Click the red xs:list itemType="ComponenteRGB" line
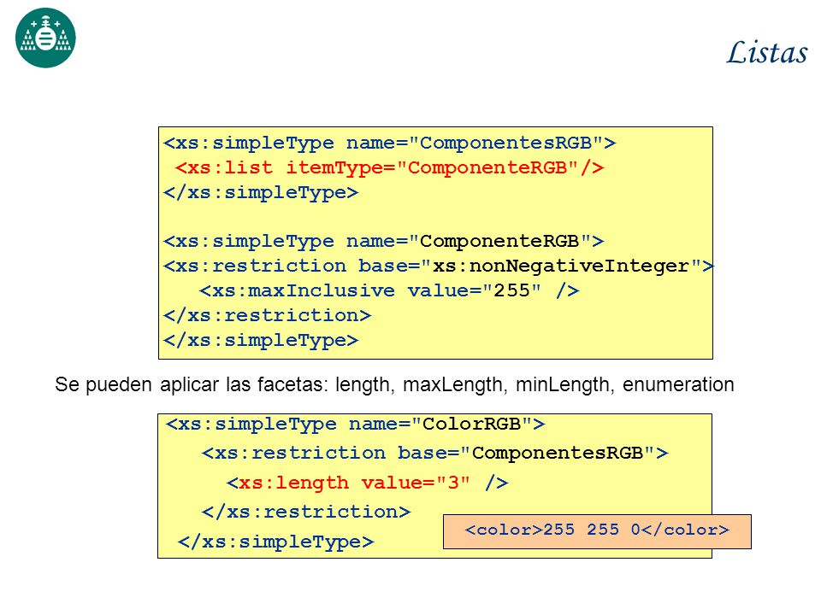This screenshot has width=821, height=615. coord(390,168)
